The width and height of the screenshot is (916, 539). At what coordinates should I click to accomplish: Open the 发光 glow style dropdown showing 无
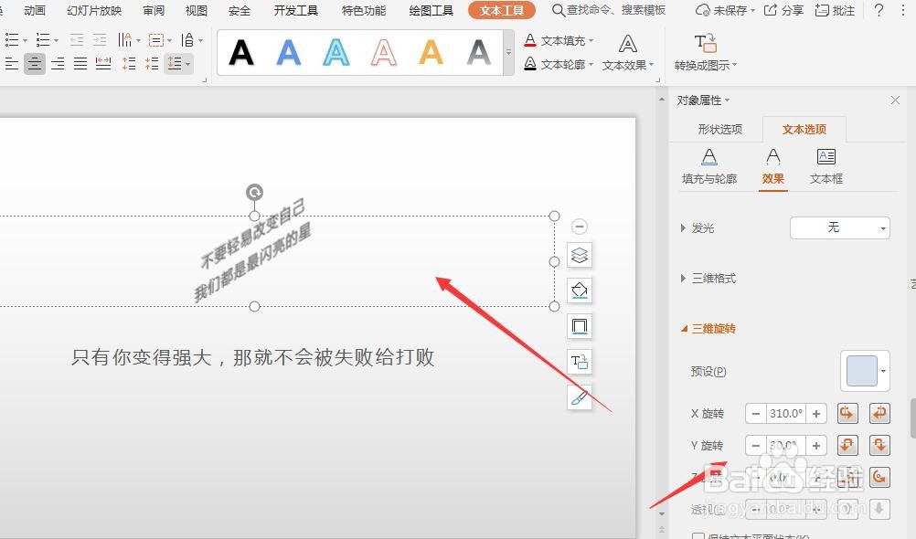(x=838, y=227)
